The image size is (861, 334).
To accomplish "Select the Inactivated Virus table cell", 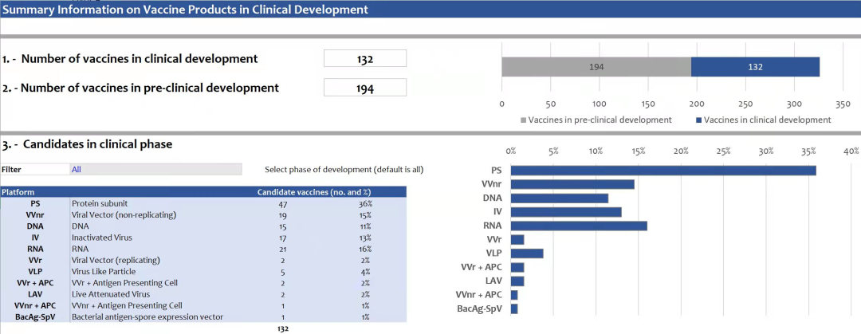I will 100,238.
